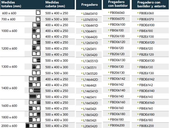Click shelf reference FBIE6180

point(146,120)
